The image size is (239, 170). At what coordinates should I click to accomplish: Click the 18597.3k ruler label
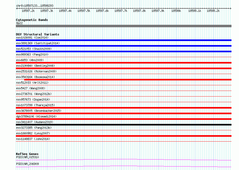point(47,11)
